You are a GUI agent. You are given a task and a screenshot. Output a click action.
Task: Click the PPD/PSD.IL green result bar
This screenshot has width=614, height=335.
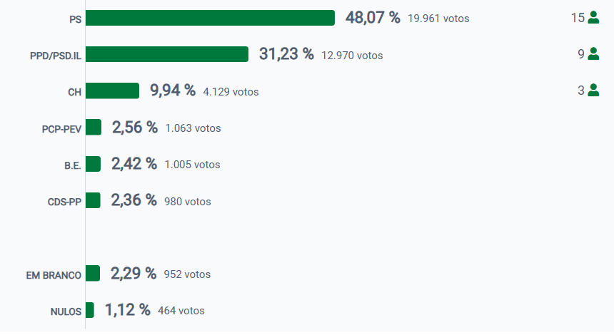pyautogui.click(x=167, y=54)
